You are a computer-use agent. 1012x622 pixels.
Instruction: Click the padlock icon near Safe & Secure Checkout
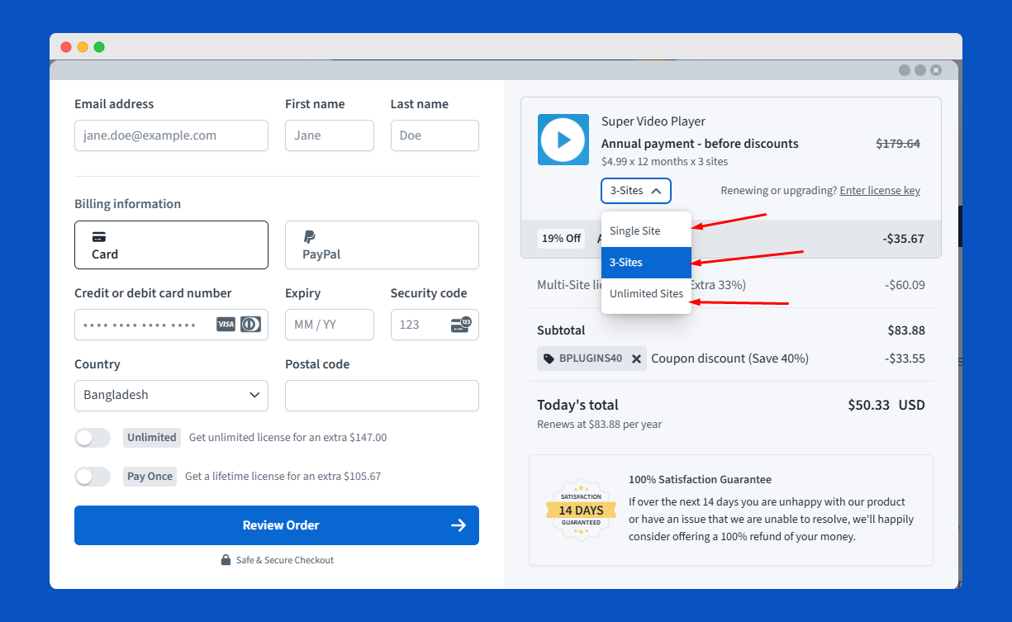tap(225, 559)
